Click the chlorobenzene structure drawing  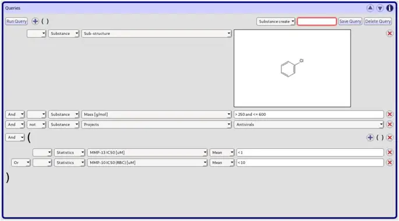[292, 68]
